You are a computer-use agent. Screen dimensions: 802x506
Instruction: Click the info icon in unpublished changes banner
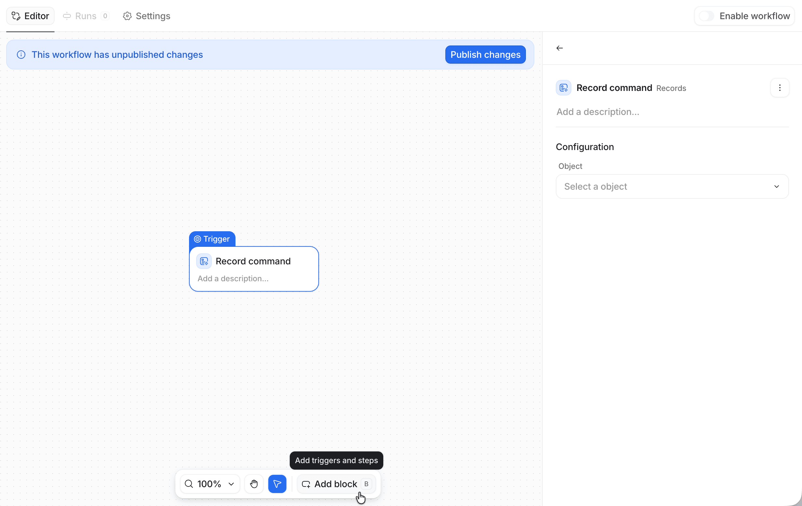(x=21, y=55)
